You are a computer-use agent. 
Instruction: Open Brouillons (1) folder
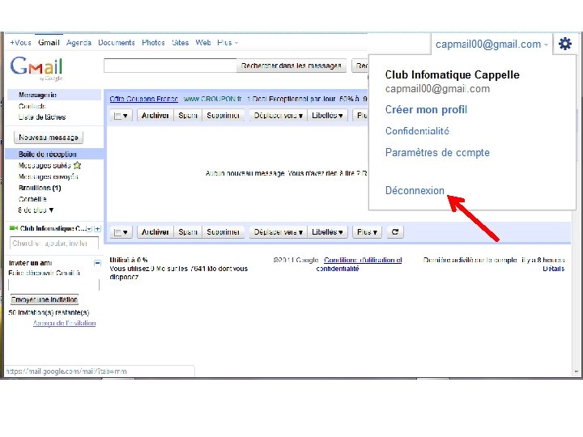click(x=40, y=188)
